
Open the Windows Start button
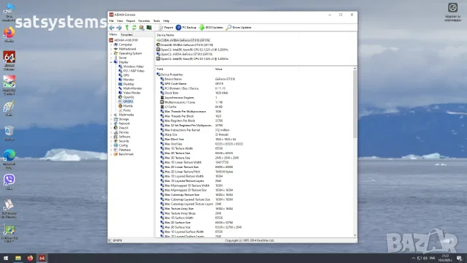[6, 258]
